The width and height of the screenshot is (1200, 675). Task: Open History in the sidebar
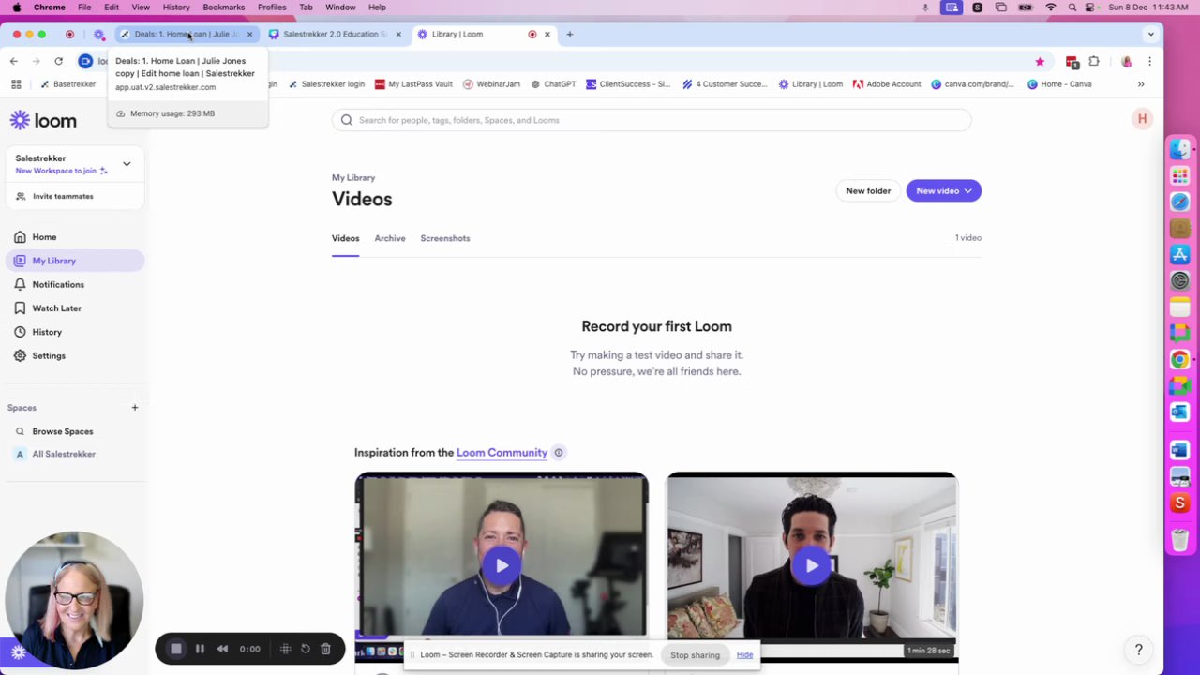[x=75, y=332]
